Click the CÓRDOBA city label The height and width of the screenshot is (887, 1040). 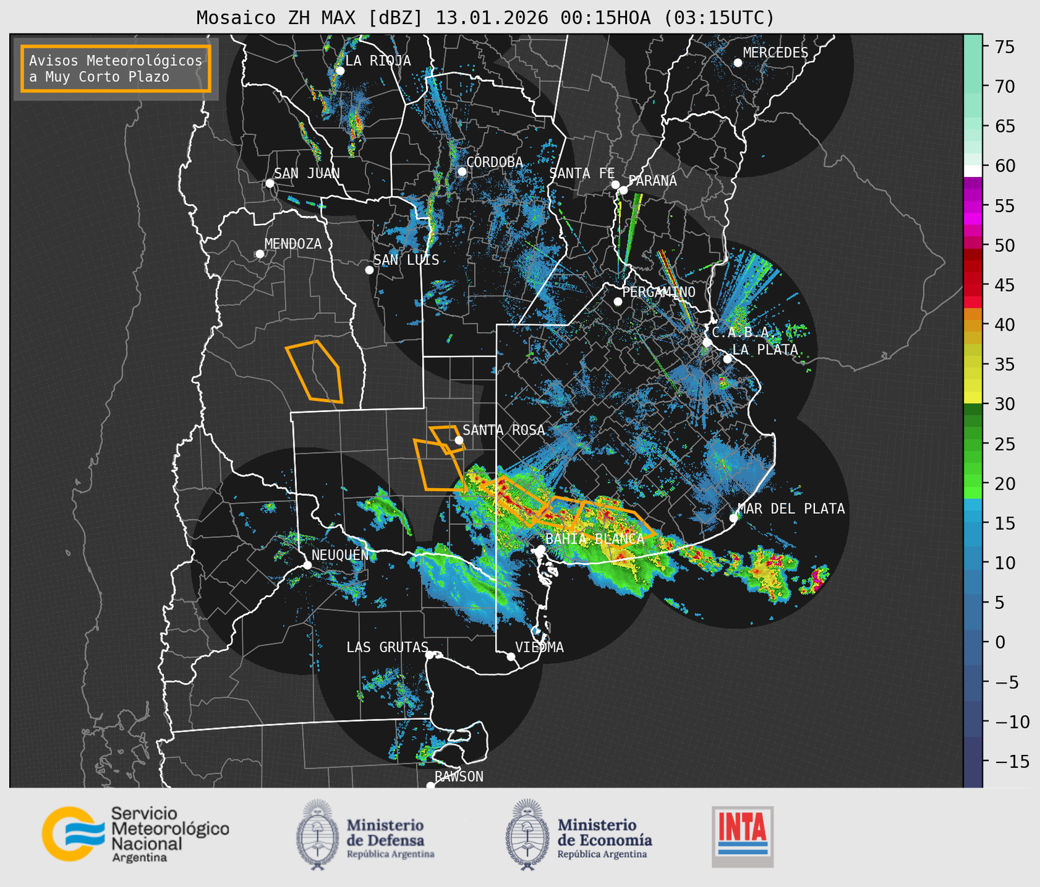[494, 162]
